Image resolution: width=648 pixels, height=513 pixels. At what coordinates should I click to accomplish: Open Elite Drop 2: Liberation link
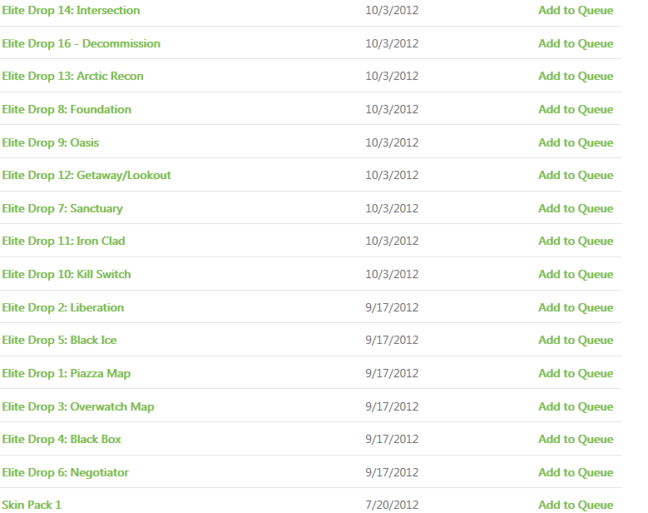(63, 307)
